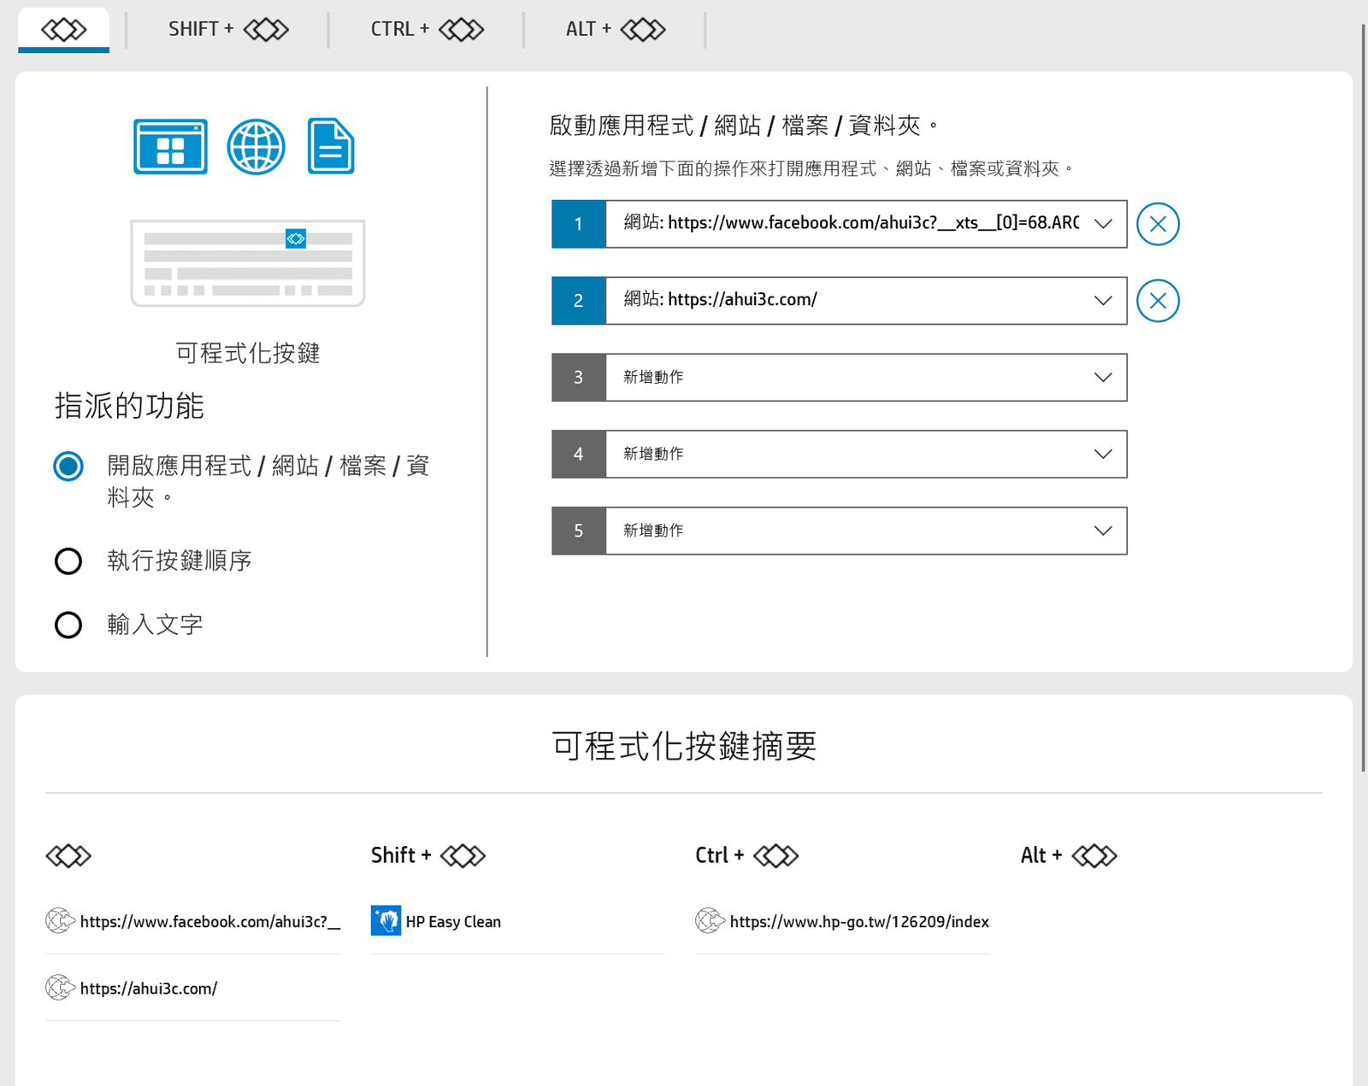Viewport: 1368px width, 1086px height.
Task: Select the 輸入文字 radio option
Action: (68, 625)
